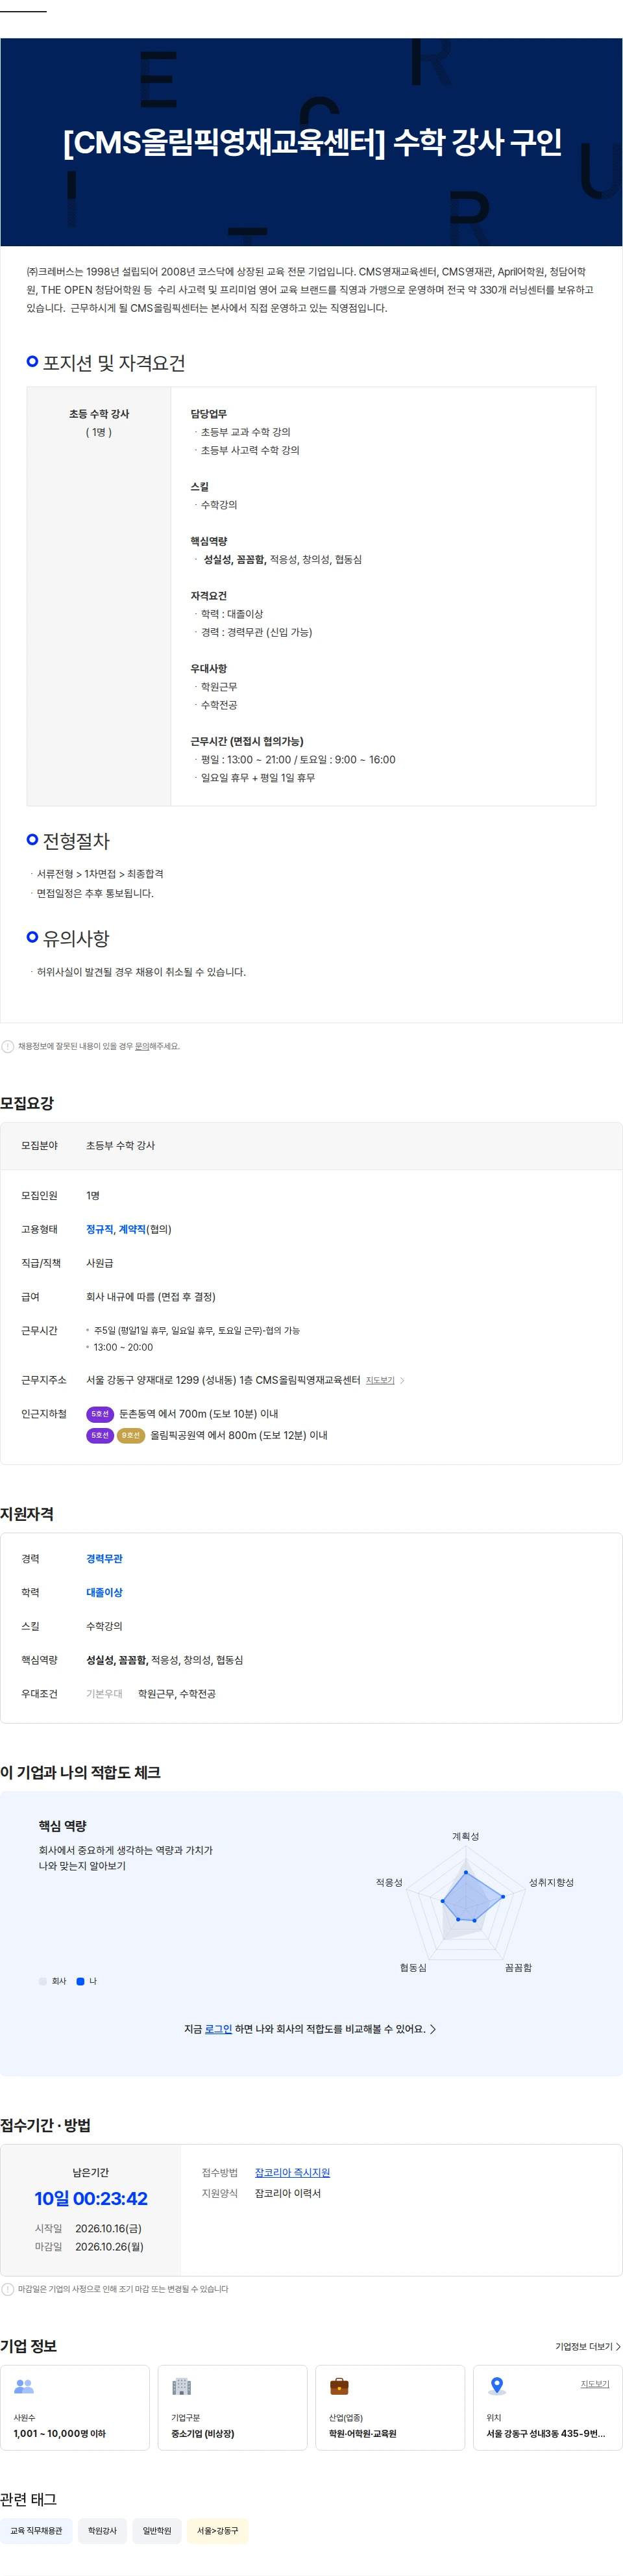Open the 중소기업 (비상장) card
The width and height of the screenshot is (623, 2576).
tap(232, 2408)
